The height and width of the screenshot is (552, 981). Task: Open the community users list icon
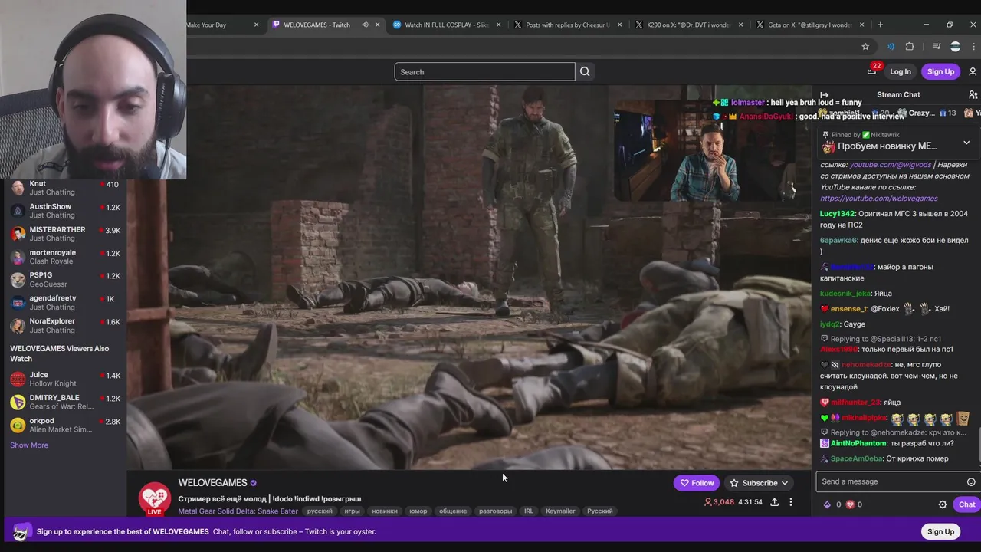tap(973, 95)
